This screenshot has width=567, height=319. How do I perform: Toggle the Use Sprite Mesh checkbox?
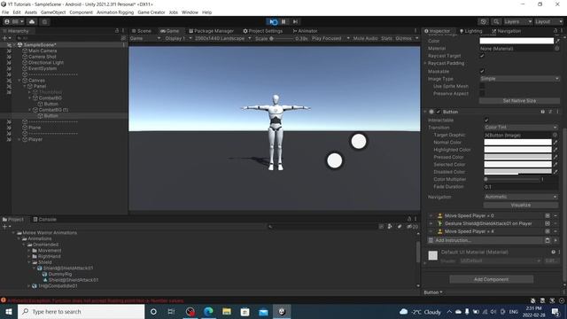[x=482, y=86]
